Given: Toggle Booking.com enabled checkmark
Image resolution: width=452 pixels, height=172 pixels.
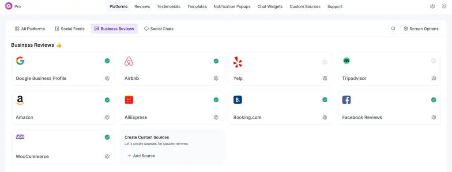Looking at the screenshot, I should (x=325, y=100).
